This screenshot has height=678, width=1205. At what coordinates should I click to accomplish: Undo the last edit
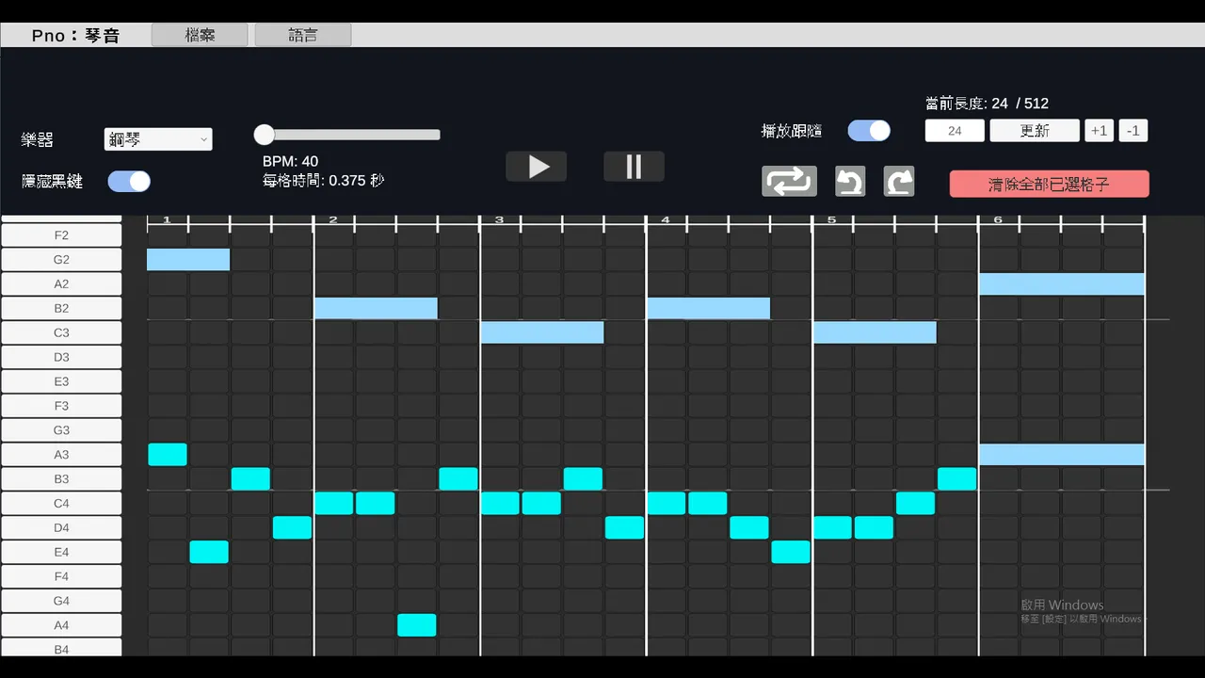point(850,181)
